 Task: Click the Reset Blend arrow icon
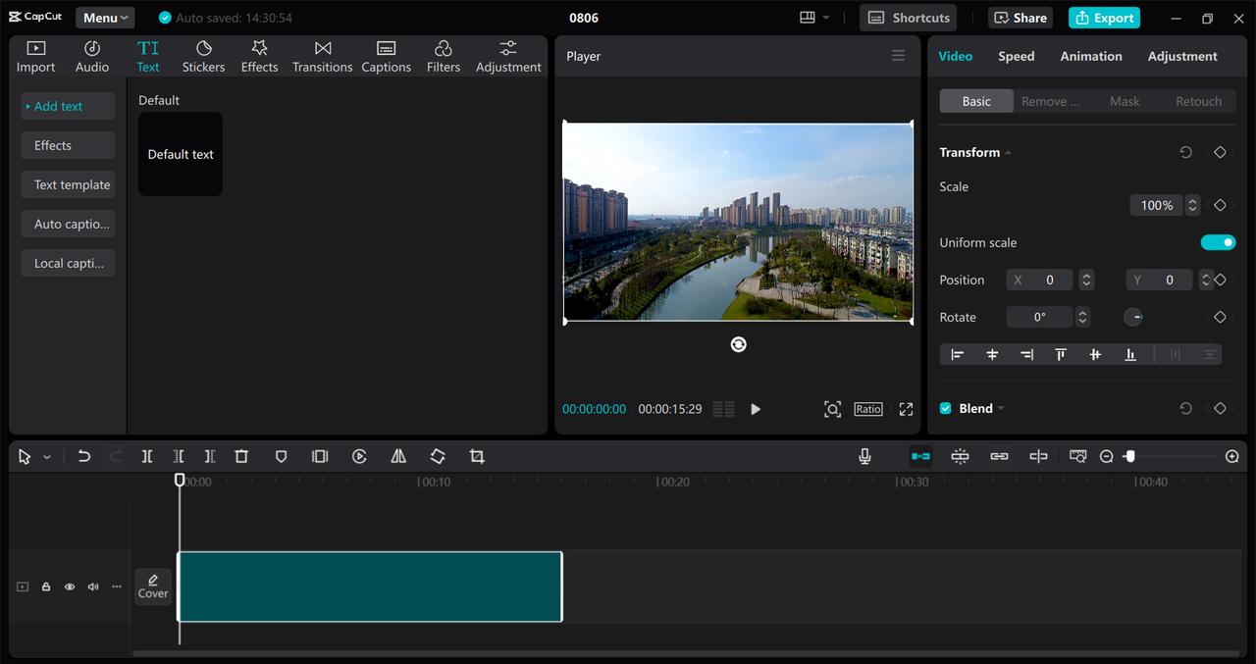click(1185, 408)
